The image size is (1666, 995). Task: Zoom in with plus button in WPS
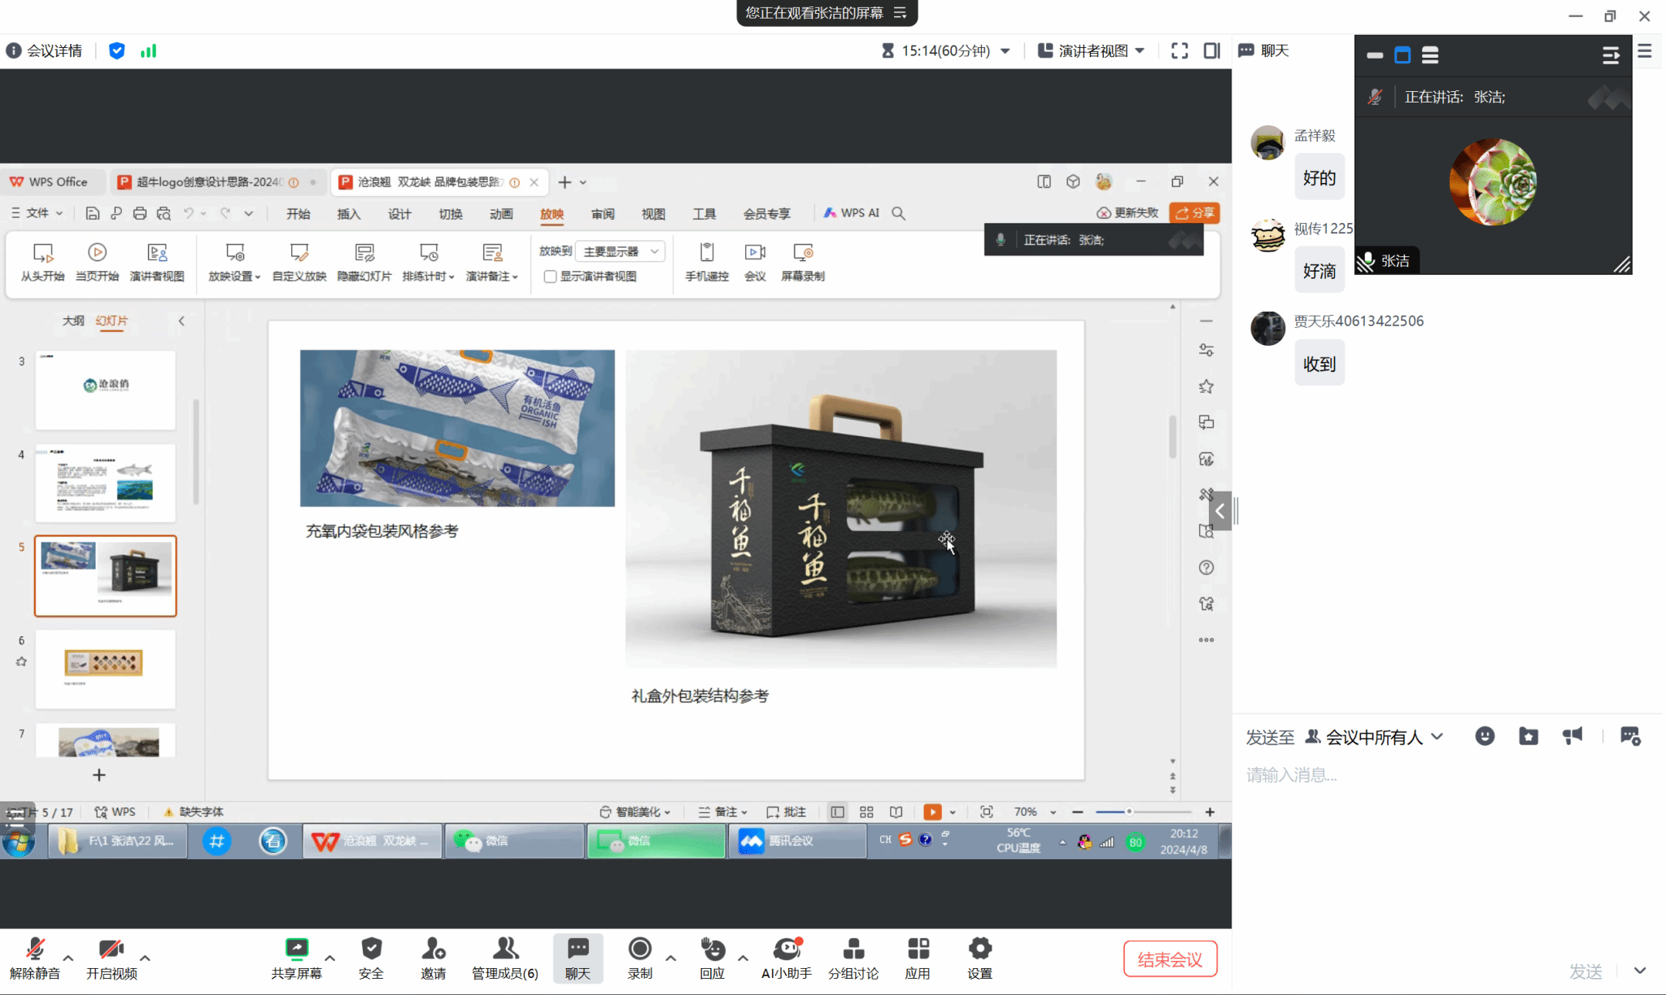[1210, 812]
